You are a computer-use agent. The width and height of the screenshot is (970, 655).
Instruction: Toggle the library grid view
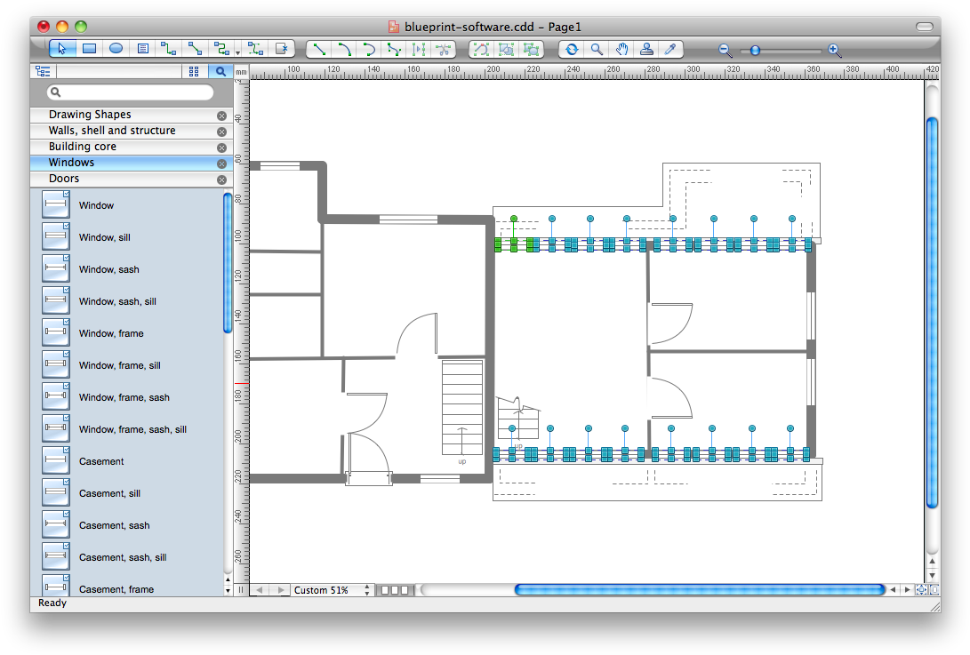[x=194, y=71]
